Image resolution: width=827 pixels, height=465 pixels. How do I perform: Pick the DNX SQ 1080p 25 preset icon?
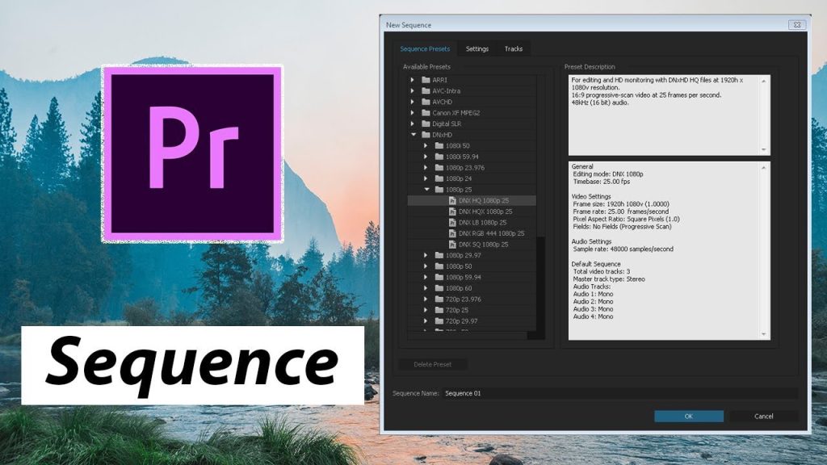click(x=453, y=244)
